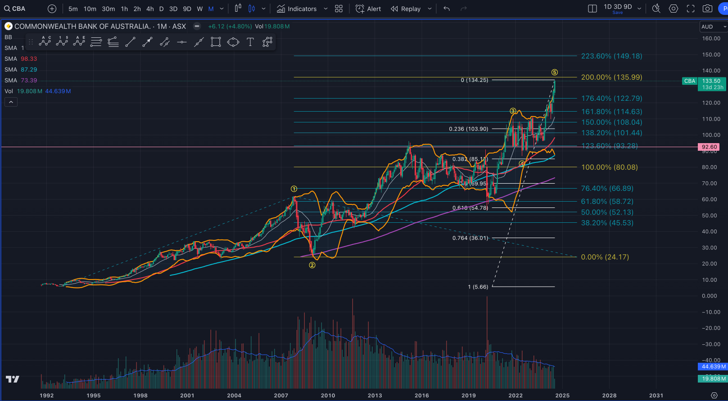Screen dimensions: 728x401
Task: Open the indicator templates grid icon
Action: [339, 9]
